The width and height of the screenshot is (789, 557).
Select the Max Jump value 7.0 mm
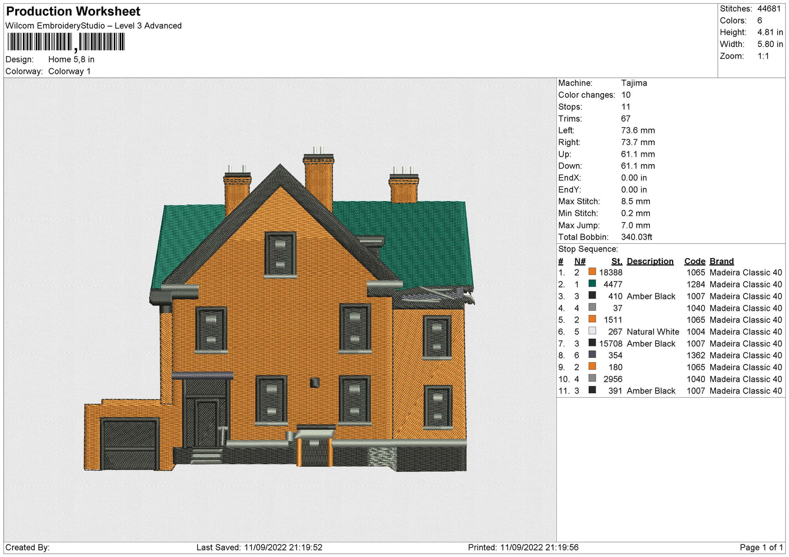tap(636, 225)
